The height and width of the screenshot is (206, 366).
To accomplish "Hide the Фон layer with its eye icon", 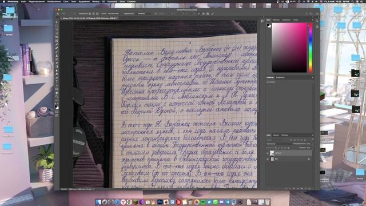I will 268,159.
